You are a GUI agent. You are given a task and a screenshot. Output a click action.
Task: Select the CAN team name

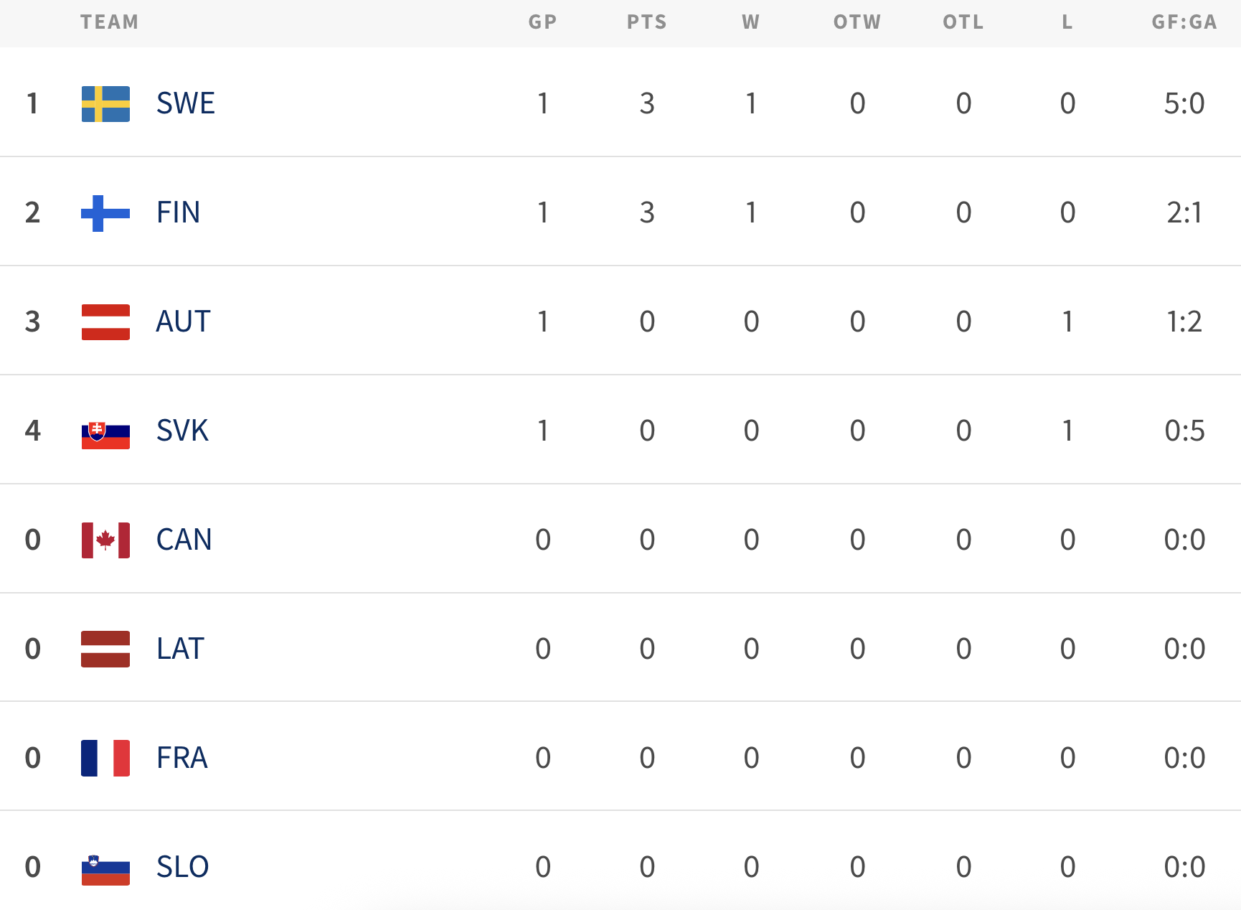click(184, 540)
